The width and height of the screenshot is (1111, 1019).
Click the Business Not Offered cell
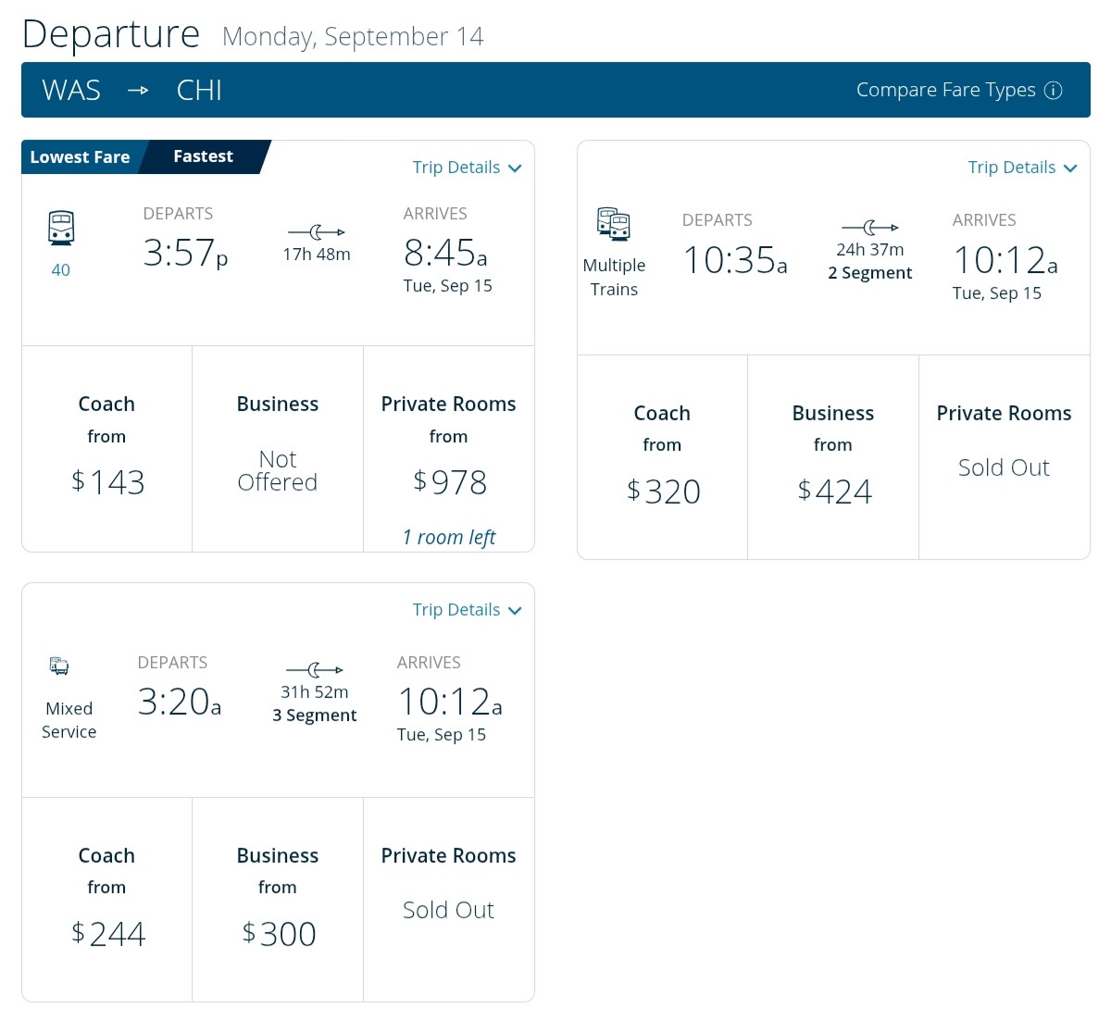[278, 449]
